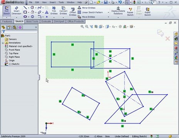
Task: Open the Line tool dropdown arrow
Action: tap(28, 8)
